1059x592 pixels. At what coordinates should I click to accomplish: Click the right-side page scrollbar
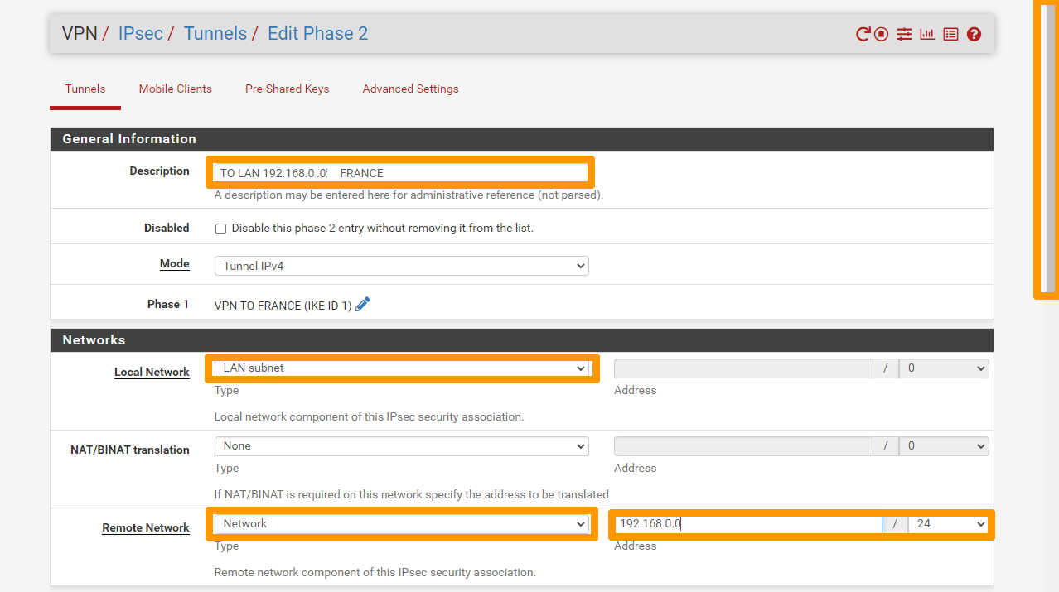click(x=1046, y=149)
